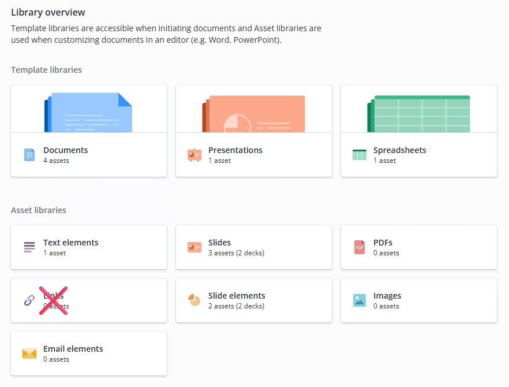Select the Presentations orange illustration thumbnail
This screenshot has width=509, height=387.
point(253,114)
